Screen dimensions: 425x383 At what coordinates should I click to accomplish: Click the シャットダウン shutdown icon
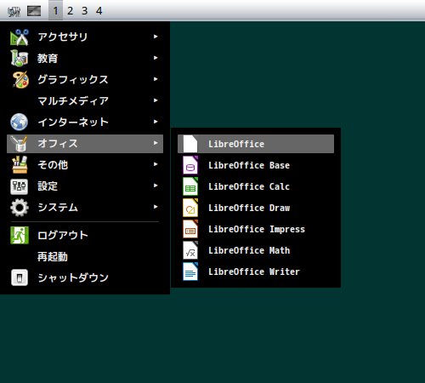pos(20,277)
